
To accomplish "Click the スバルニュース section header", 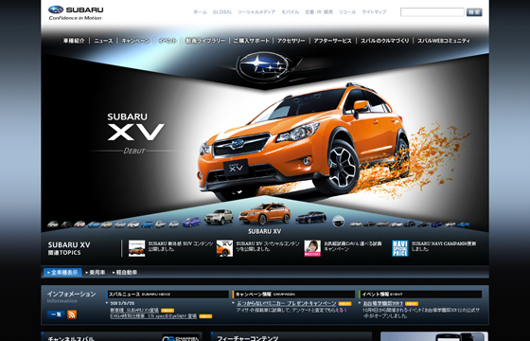I will pyautogui.click(x=168, y=295).
